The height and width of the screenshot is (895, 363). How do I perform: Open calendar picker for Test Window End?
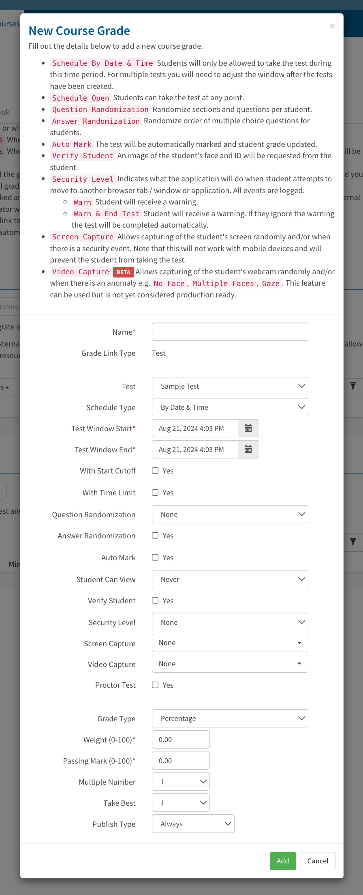point(248,450)
